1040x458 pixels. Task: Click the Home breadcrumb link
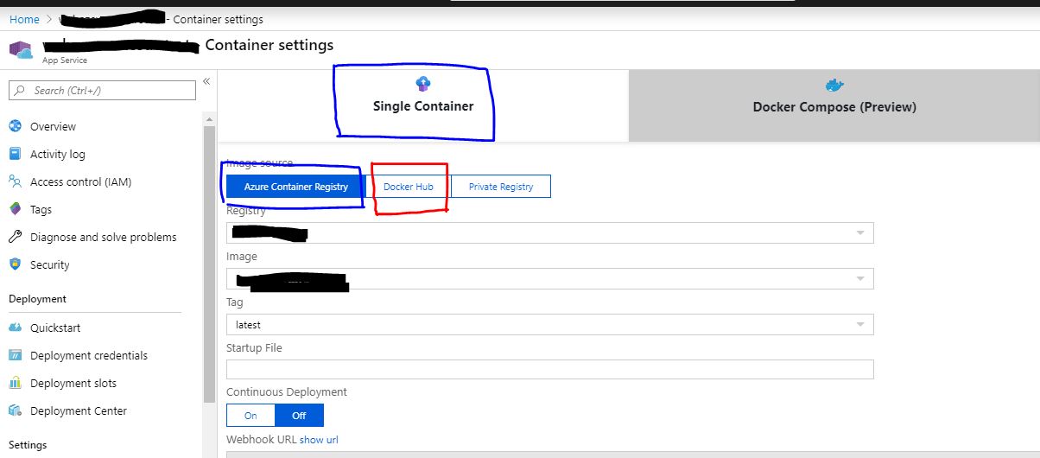point(24,19)
